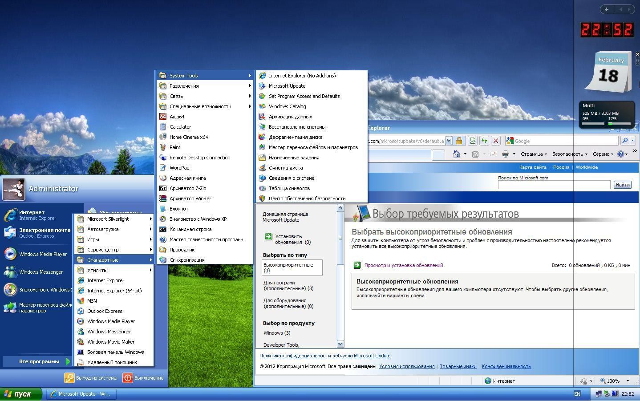Open Политика конфиденциальности веб-узла link

tap(325, 356)
